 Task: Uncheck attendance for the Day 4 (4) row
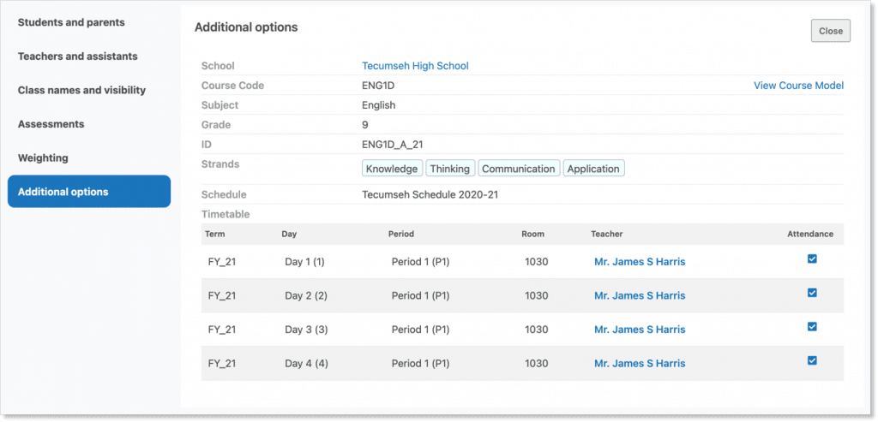click(812, 361)
